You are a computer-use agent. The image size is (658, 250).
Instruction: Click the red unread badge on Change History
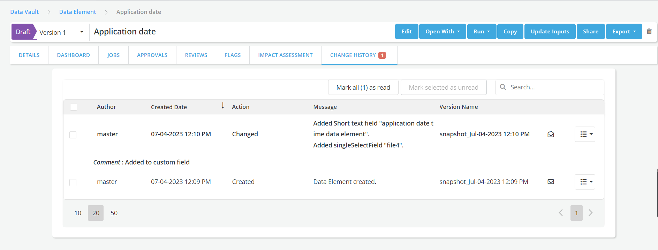(x=382, y=55)
